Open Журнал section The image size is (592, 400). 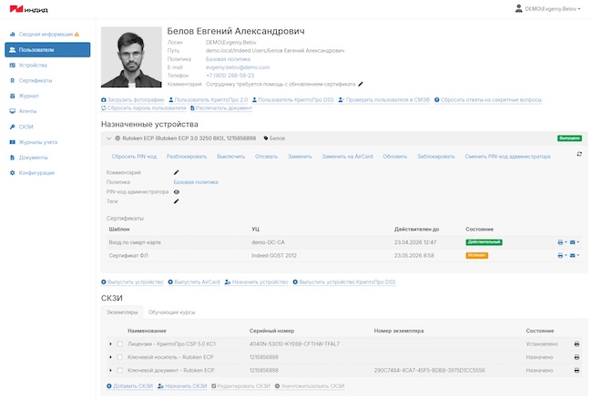coord(28,96)
